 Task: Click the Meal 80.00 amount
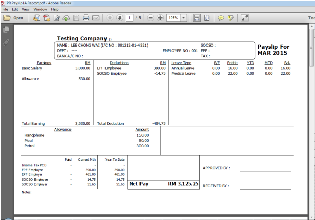(x=144, y=141)
